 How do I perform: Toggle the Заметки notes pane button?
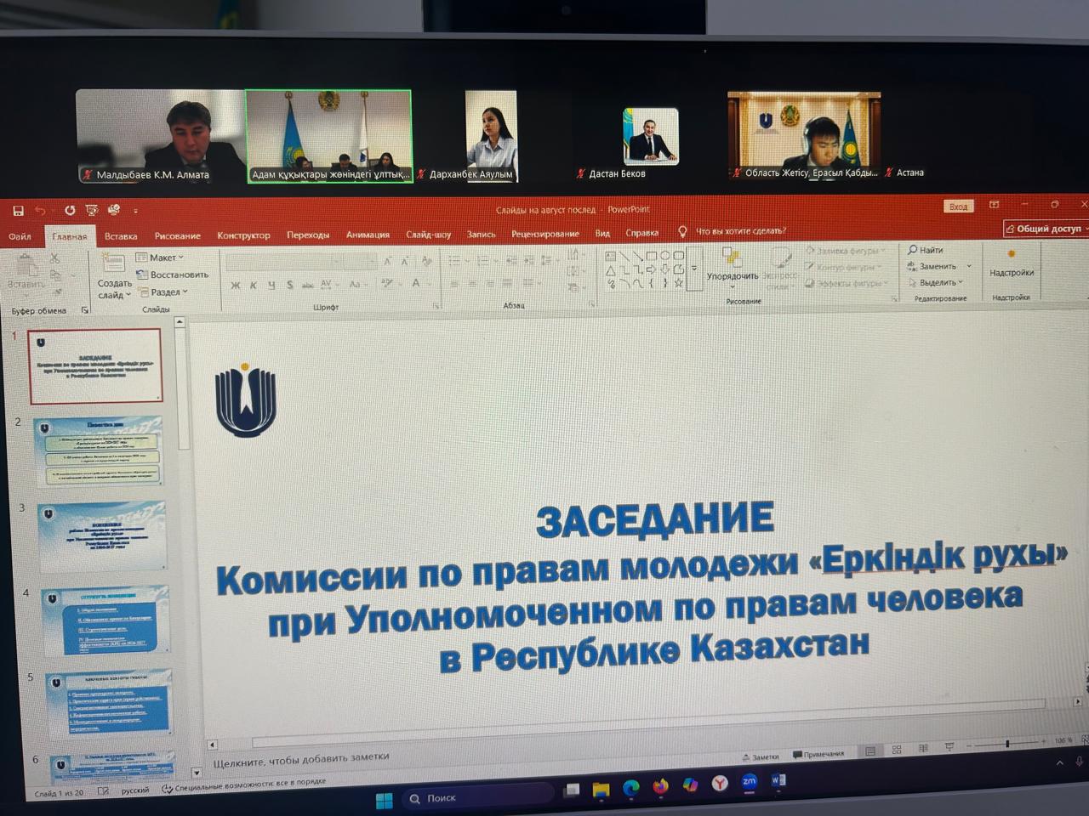tap(761, 756)
